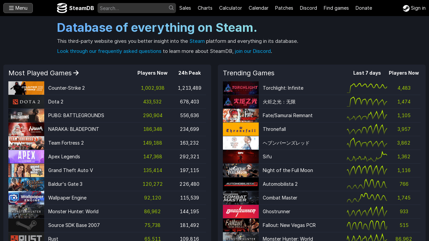Open the 火炬之光：无限 title link

279,102
